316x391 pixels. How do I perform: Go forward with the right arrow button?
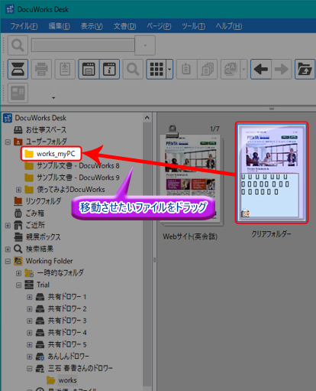(282, 69)
